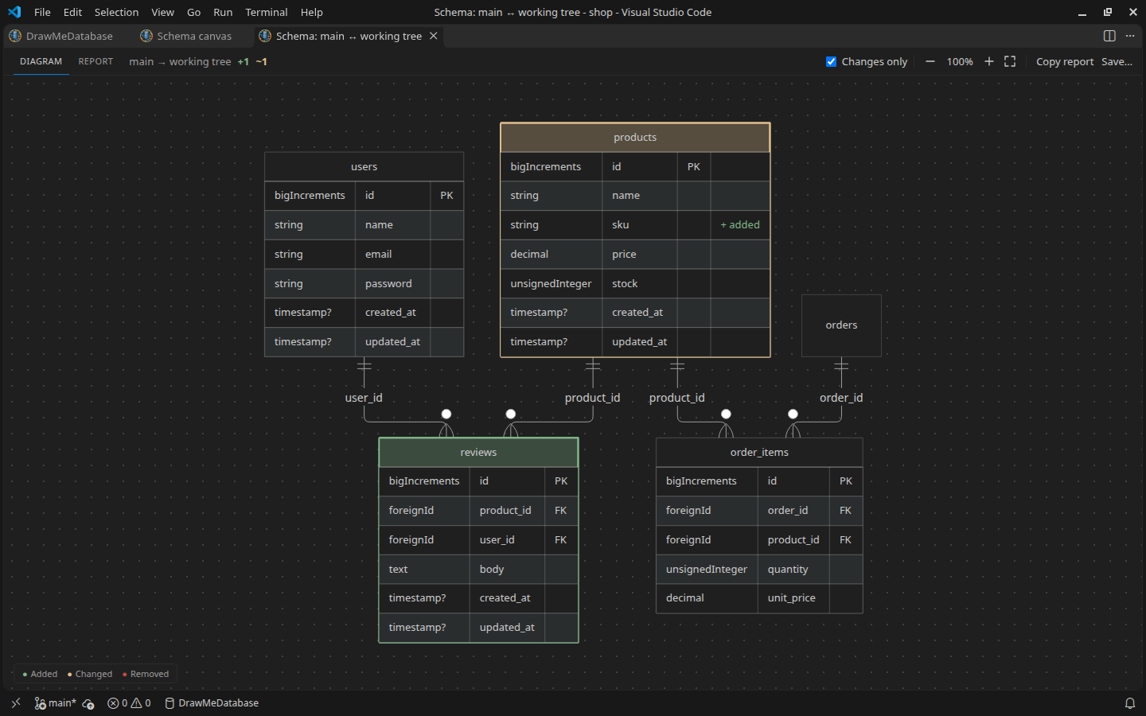Click the '+ added' badge

tap(740, 225)
